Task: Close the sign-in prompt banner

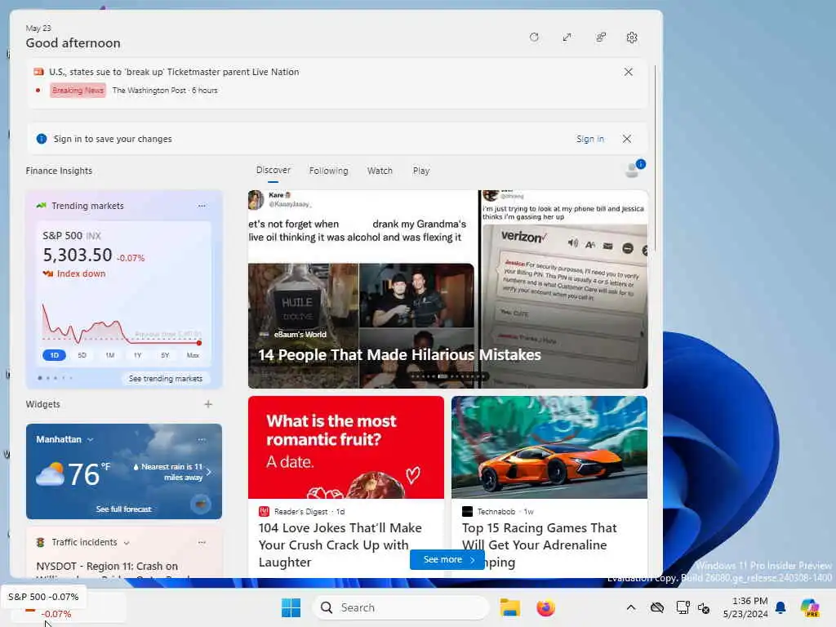Action: (627, 139)
